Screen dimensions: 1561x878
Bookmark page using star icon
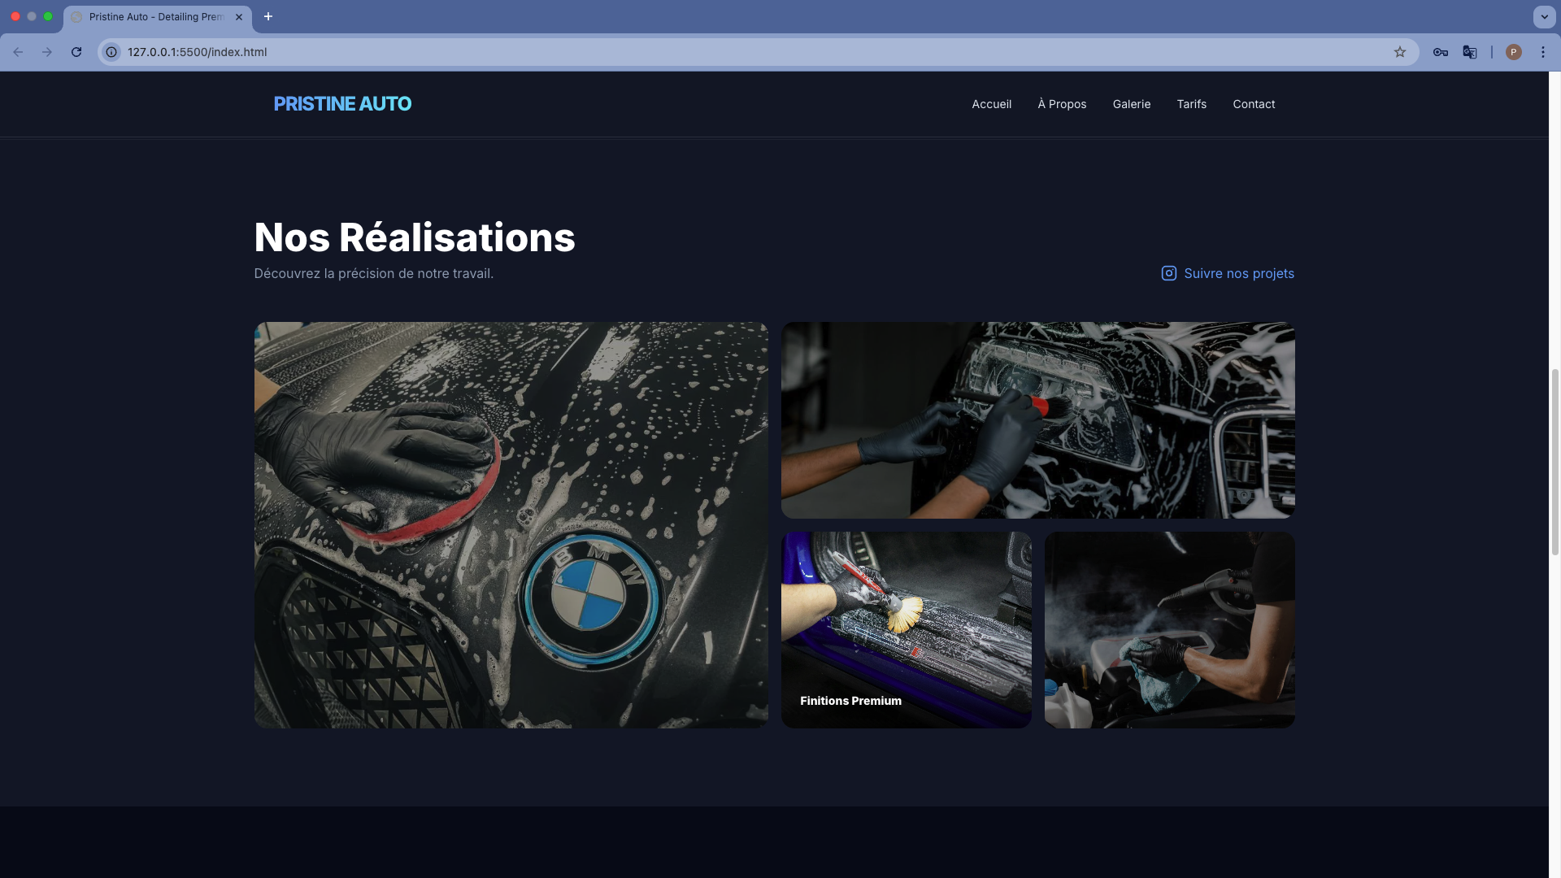[x=1400, y=52]
